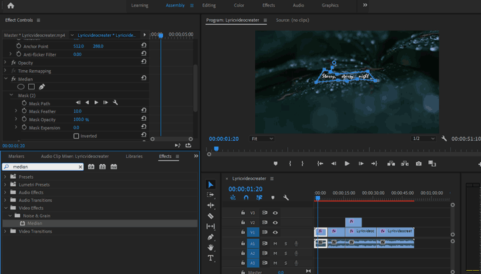Pick the free draw bezier pen mask tool

pos(41,87)
